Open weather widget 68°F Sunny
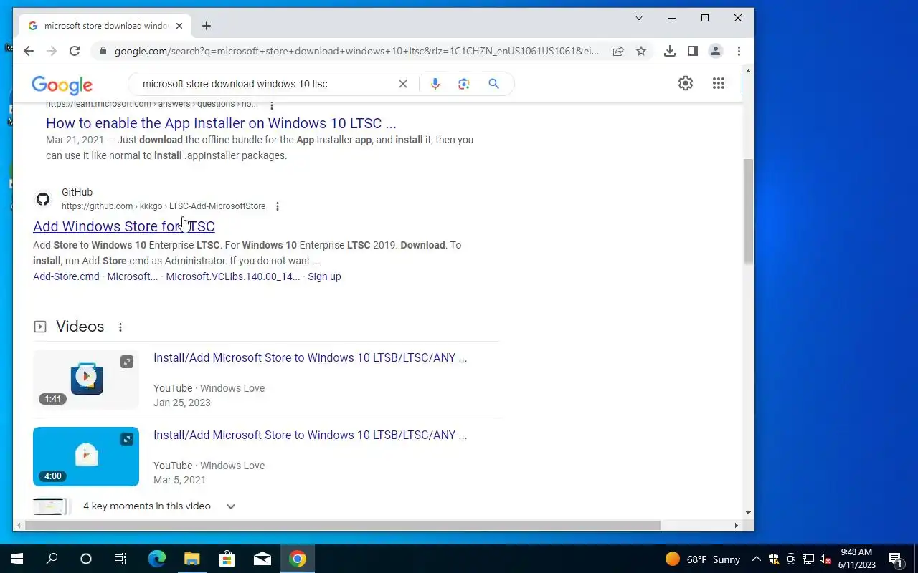918x573 pixels. [x=703, y=559]
